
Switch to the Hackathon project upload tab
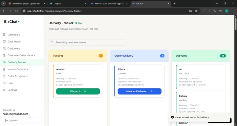26,4
